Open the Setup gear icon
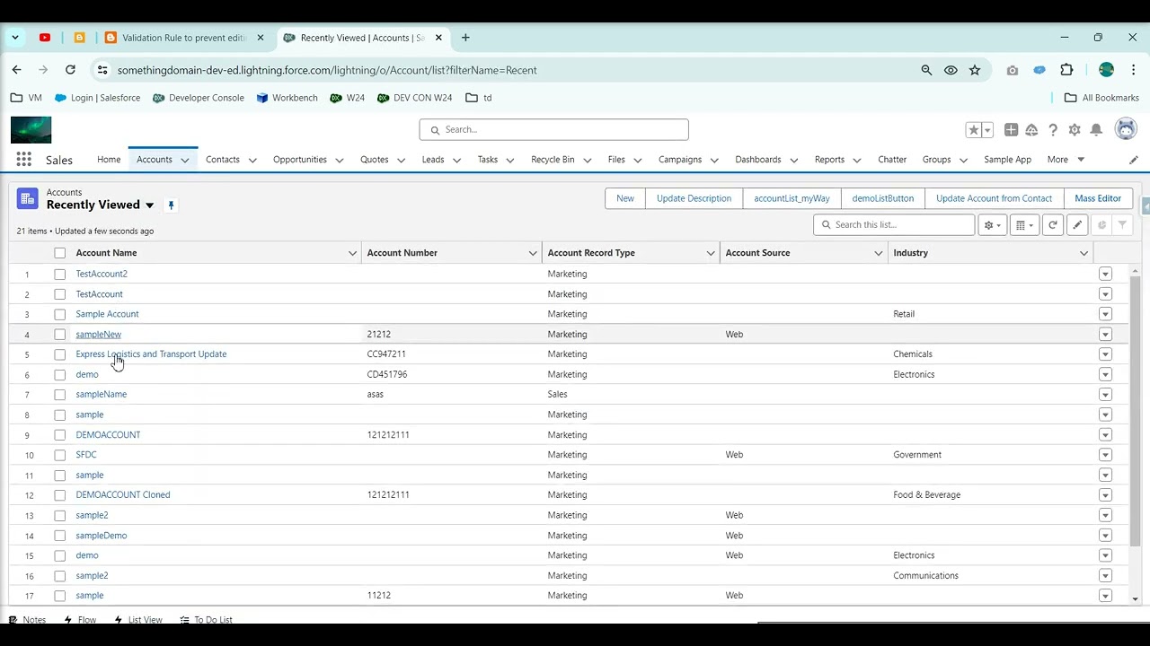 pyautogui.click(x=1075, y=130)
